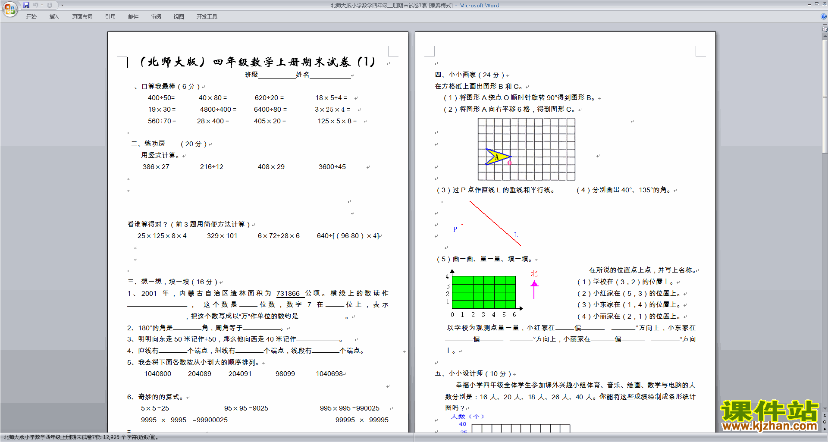Image resolution: width=828 pixels, height=442 pixels.
Task: Open the Office button menu
Action: (9, 9)
